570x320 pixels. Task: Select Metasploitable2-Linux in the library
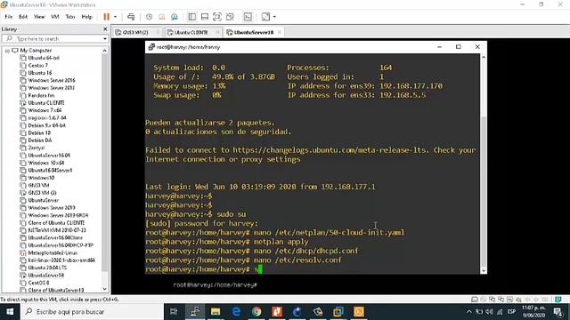[x=53, y=252]
